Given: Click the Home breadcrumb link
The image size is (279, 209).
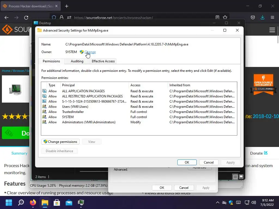Looking at the screenshot, I should coord(6,70).
